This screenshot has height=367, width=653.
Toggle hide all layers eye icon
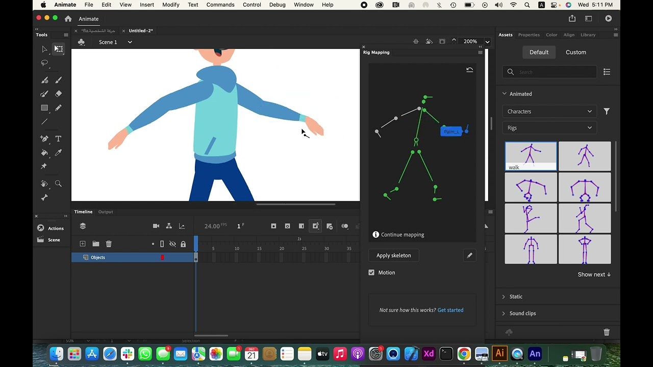coord(172,244)
